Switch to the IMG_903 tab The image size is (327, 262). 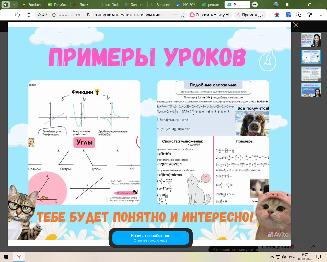tap(186, 5)
